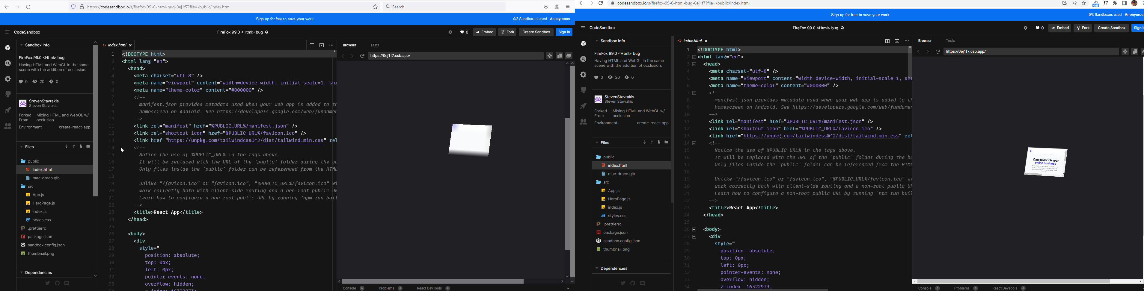Open preview in a new window icon
Screen dimensions: 1144x291
pos(569,56)
